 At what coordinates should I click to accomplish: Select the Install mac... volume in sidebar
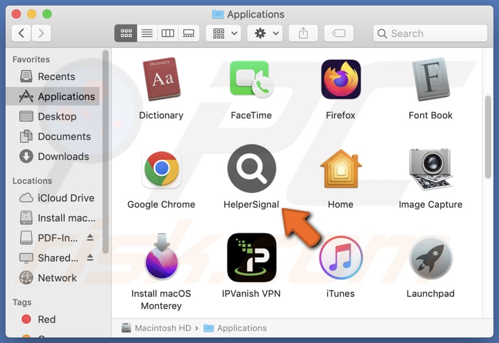click(x=52, y=218)
